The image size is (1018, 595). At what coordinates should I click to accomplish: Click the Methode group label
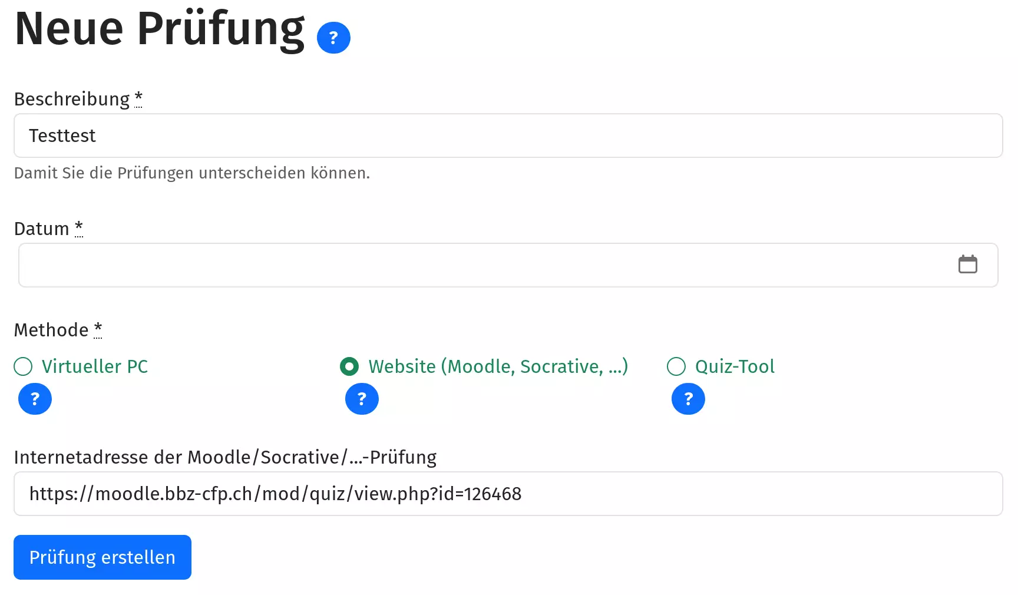[x=51, y=330]
